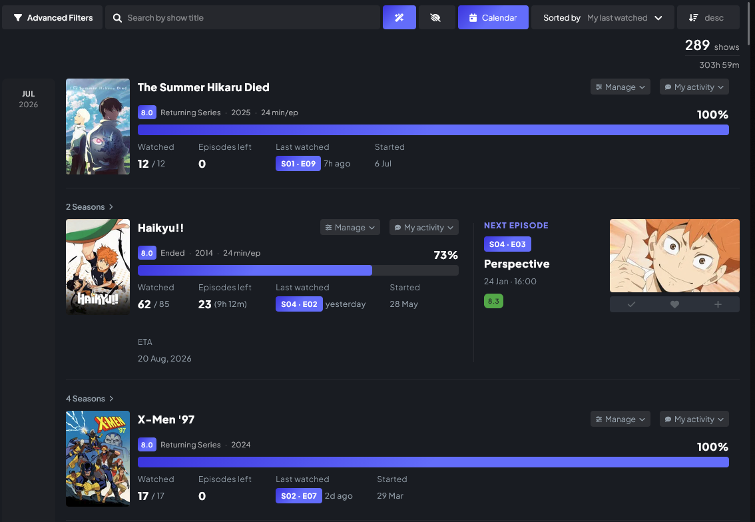
Task: Click the S04 · E03 next episode badge
Action: 507,244
